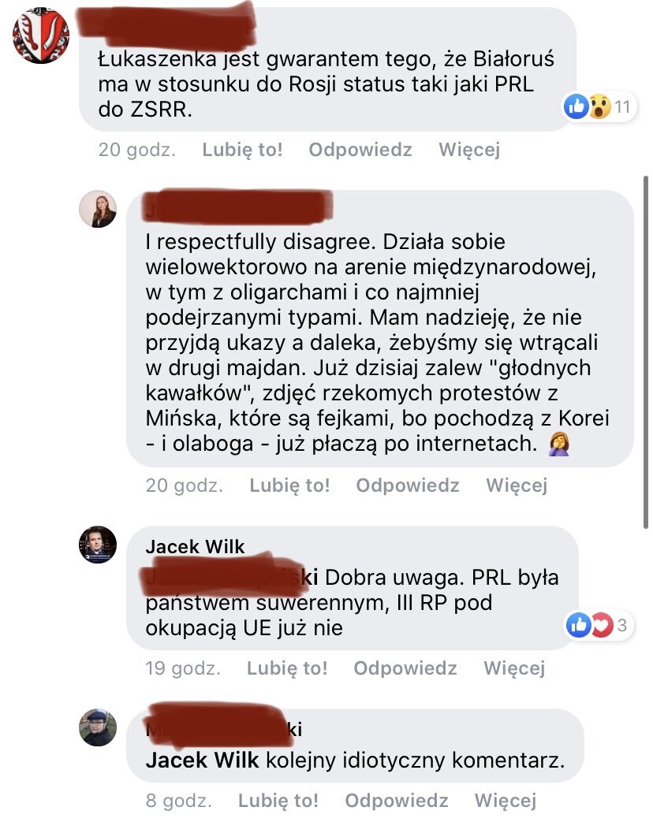Click the facepalm emoji in the long comment
The image size is (653, 822).
559,444
